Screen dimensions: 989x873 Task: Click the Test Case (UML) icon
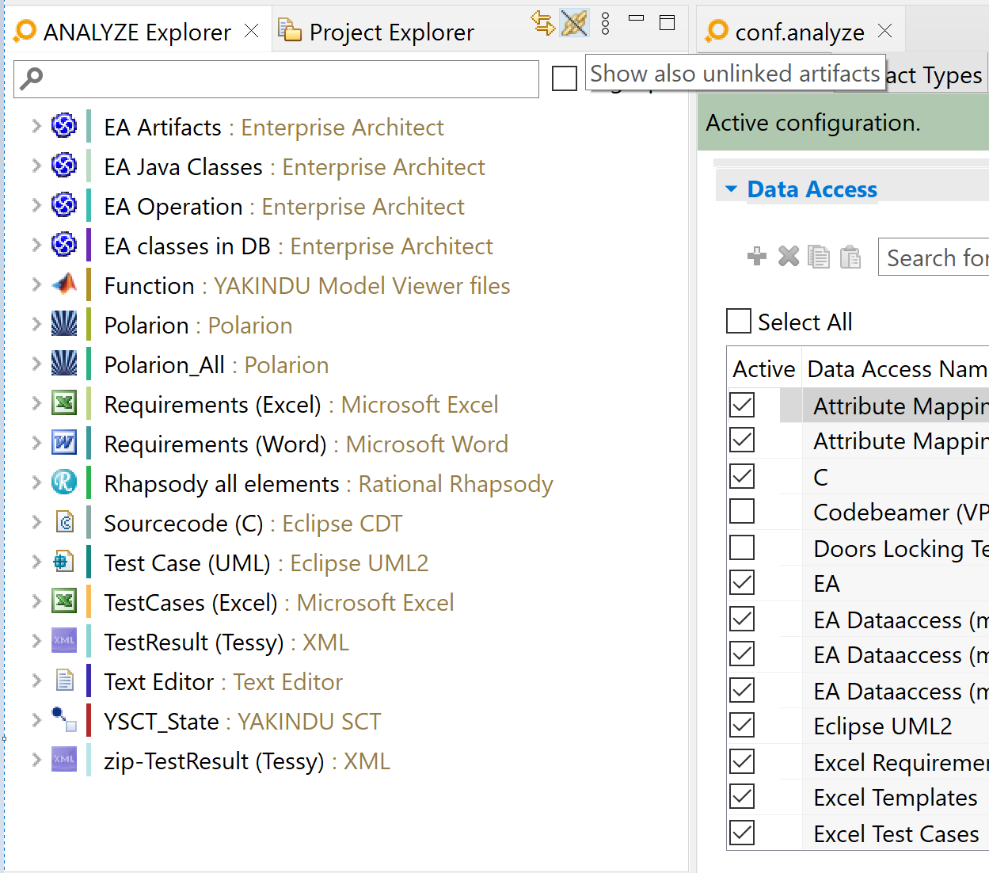(64, 562)
